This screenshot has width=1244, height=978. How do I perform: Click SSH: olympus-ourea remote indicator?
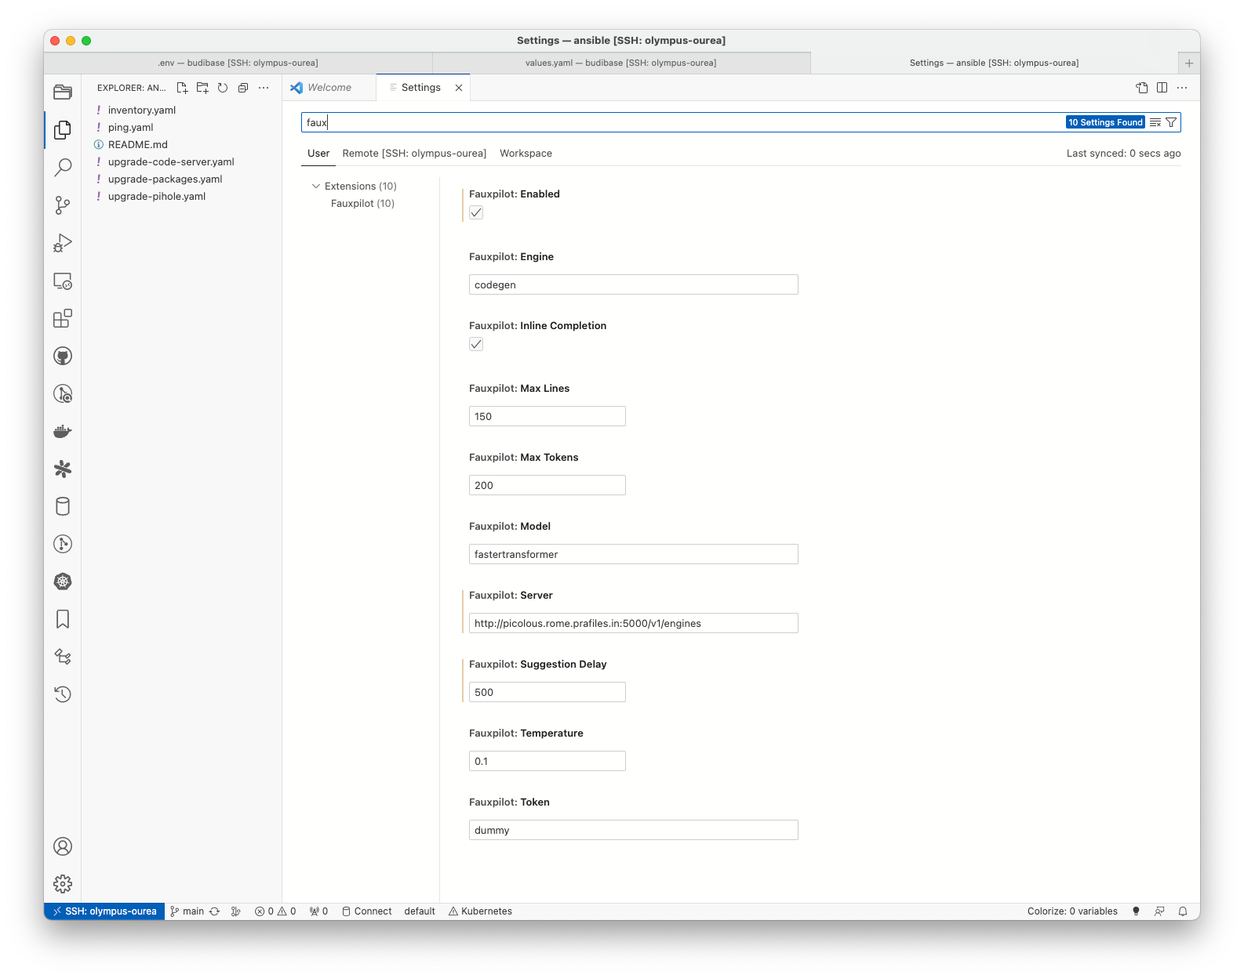click(105, 911)
